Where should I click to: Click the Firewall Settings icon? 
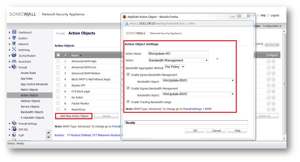[x=14, y=123]
